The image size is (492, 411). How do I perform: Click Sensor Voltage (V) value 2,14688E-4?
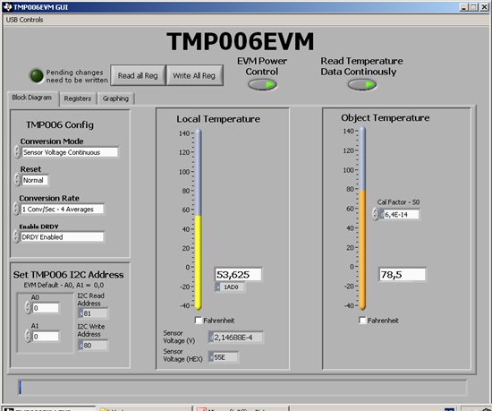[x=235, y=338]
